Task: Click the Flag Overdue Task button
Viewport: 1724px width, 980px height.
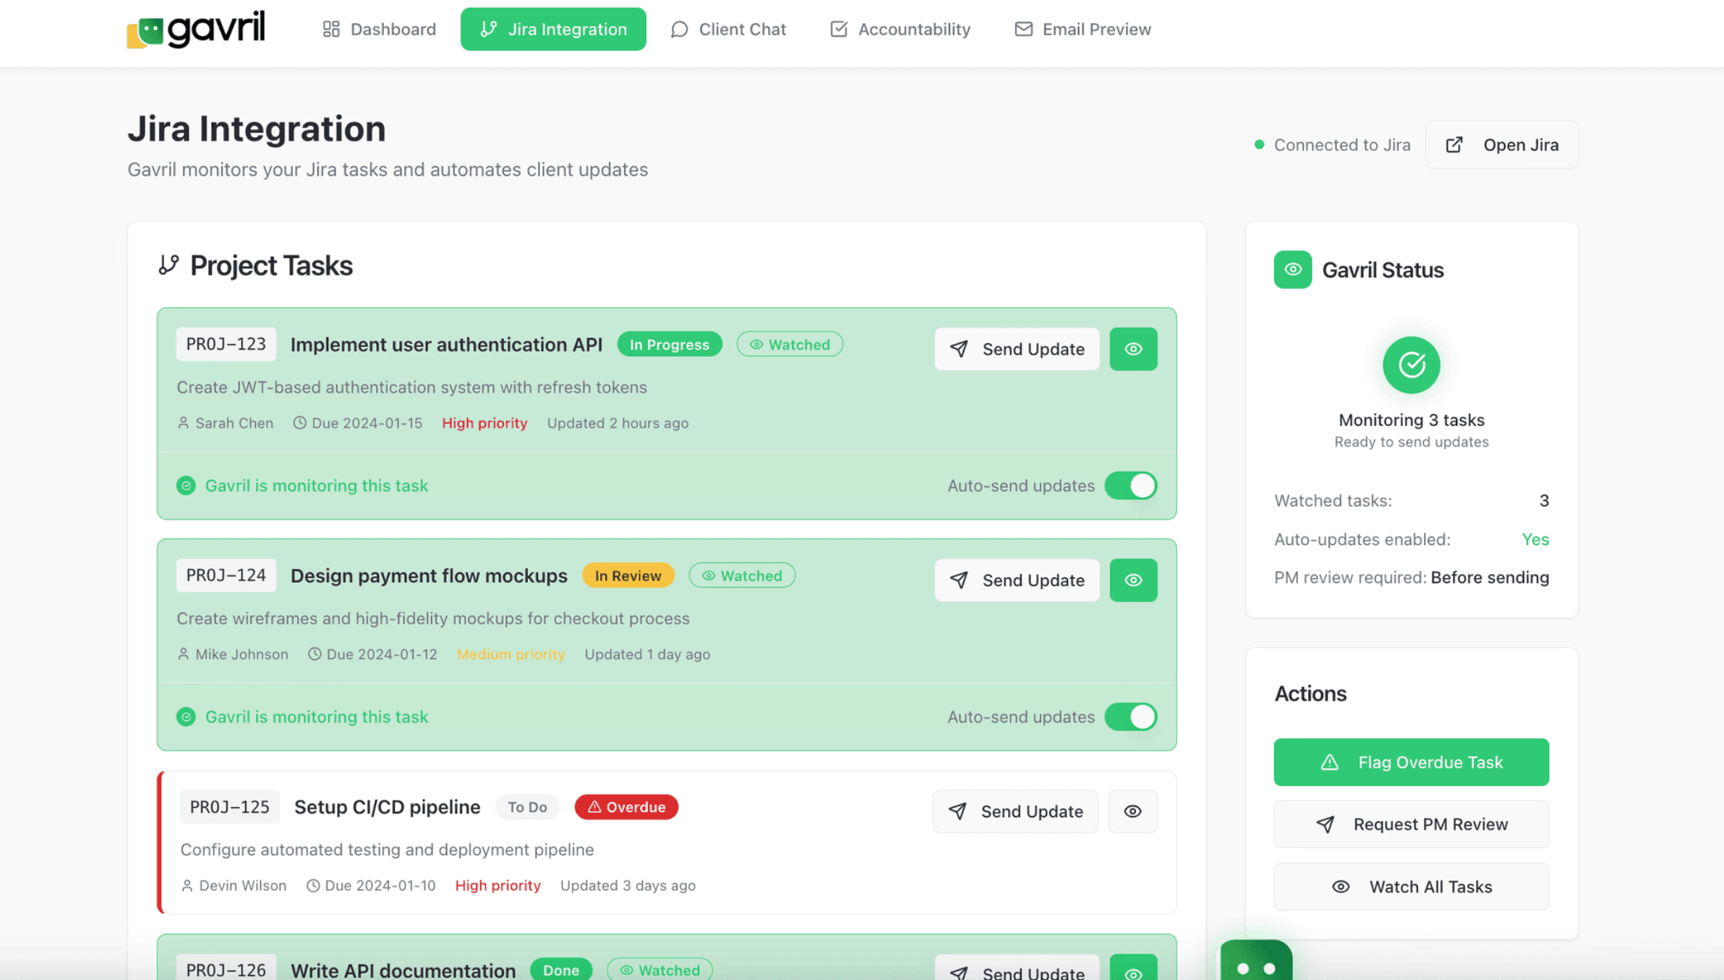Action: click(x=1411, y=762)
